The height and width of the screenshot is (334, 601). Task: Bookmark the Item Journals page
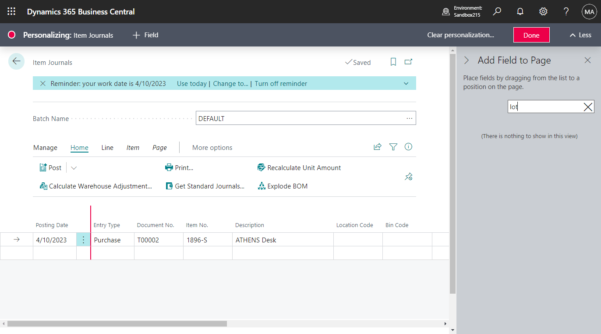click(x=393, y=62)
